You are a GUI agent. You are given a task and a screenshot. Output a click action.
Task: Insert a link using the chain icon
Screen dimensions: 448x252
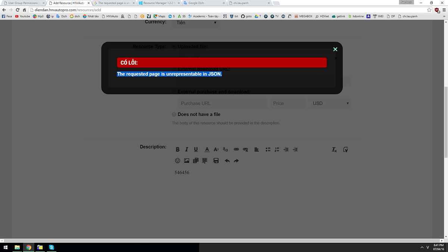pyautogui.click(x=236, y=150)
